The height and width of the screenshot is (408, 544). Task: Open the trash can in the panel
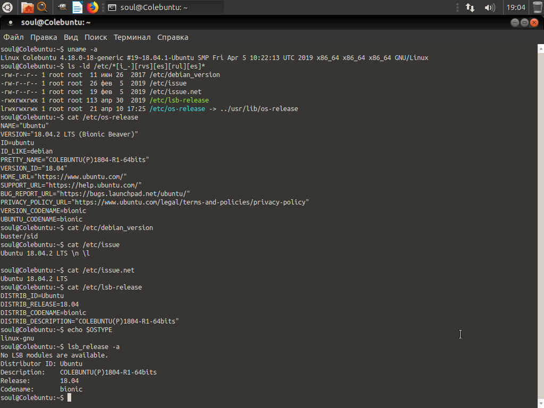[x=537, y=7]
